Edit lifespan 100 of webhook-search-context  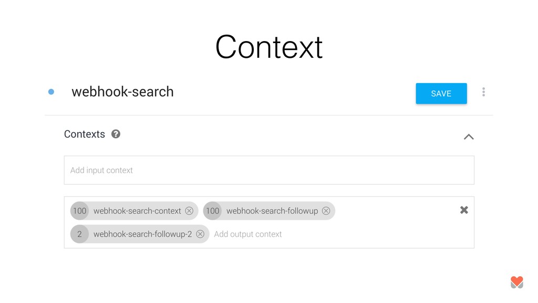click(80, 210)
